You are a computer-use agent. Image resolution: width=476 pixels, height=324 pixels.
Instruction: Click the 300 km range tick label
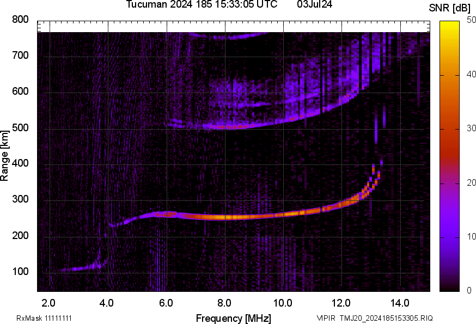20,199
